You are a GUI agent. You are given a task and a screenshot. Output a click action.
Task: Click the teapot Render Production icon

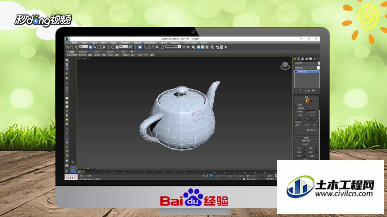pyautogui.click(x=226, y=47)
